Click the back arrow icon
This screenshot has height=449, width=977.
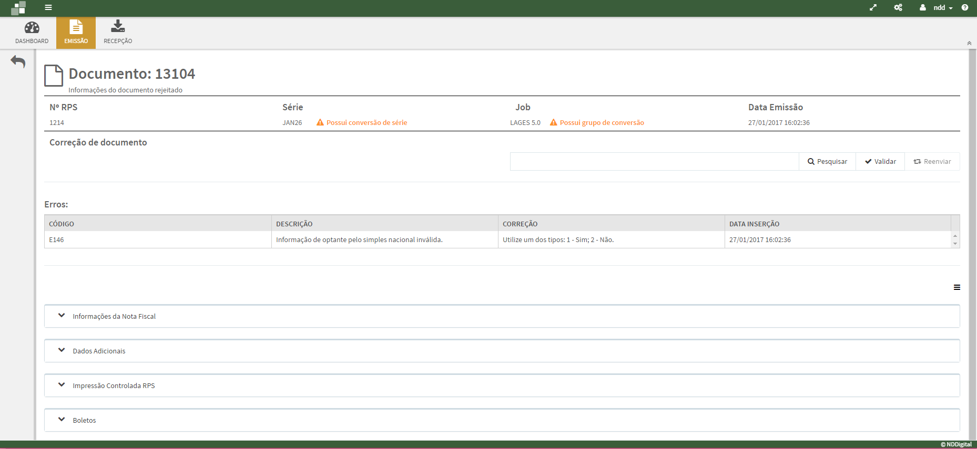click(x=18, y=62)
